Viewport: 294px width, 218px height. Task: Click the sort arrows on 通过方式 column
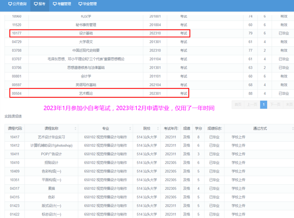291,128
